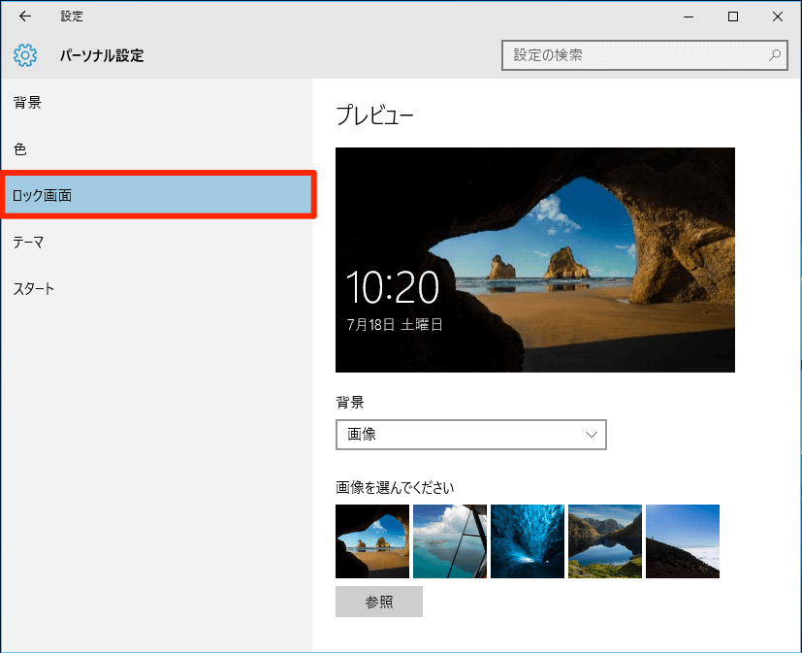This screenshot has width=802, height=653.
Task: Choose the hillside above clouds thumbnail
Action: point(683,541)
